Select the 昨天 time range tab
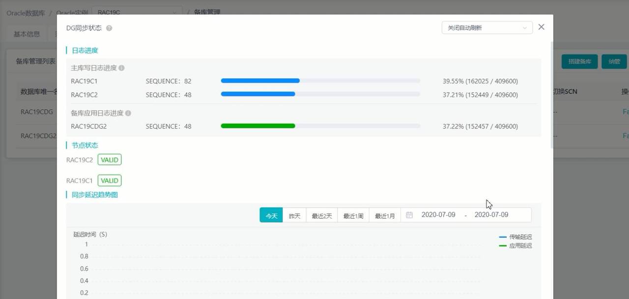 click(x=294, y=215)
